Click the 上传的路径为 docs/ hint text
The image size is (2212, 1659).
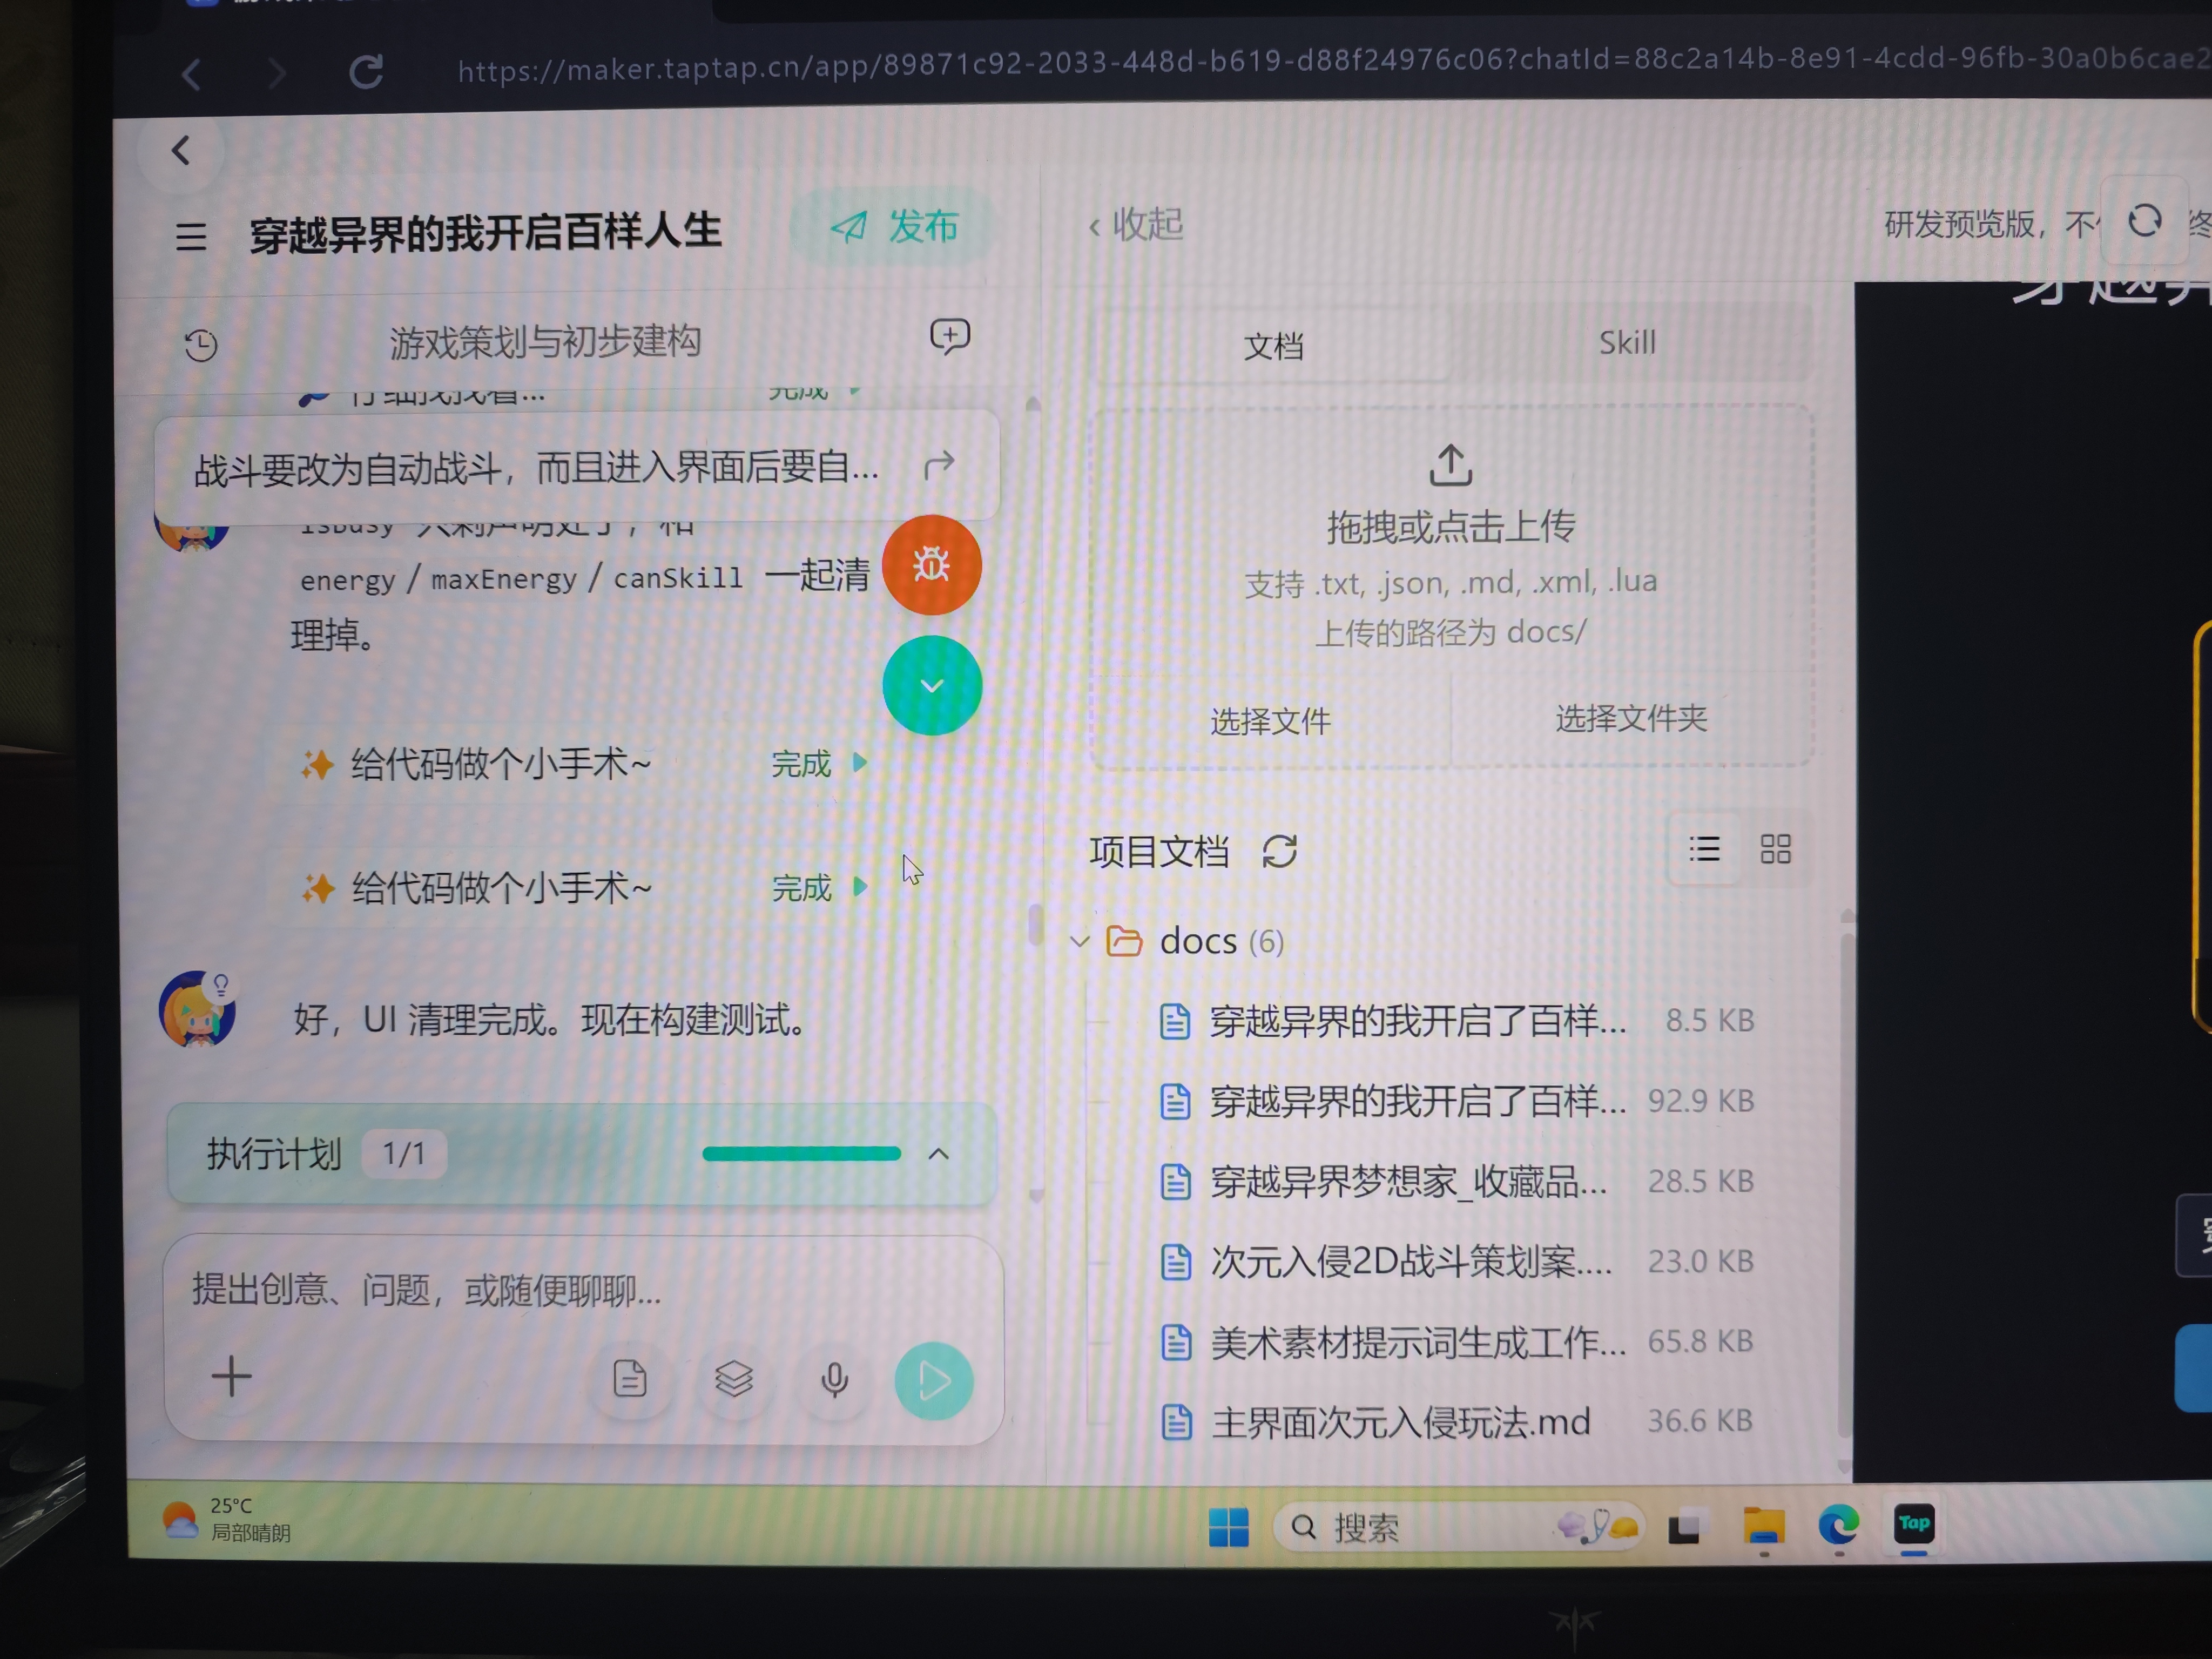(x=1450, y=632)
